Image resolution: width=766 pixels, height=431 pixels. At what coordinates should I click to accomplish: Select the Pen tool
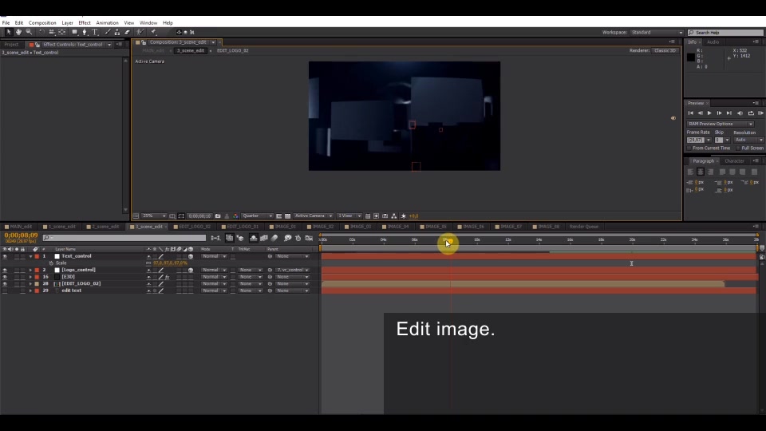pos(85,32)
